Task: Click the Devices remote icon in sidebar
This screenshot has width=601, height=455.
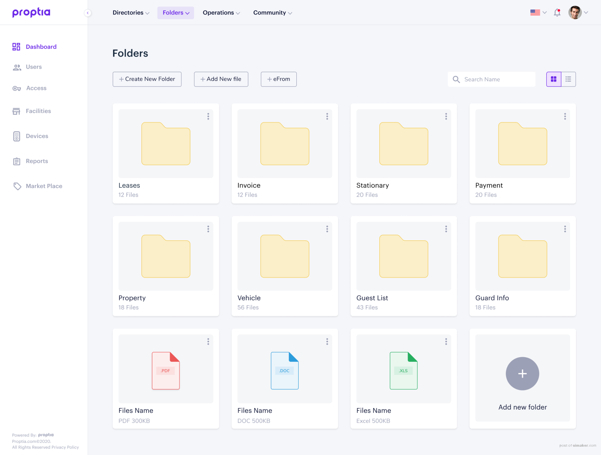Action: click(x=17, y=136)
